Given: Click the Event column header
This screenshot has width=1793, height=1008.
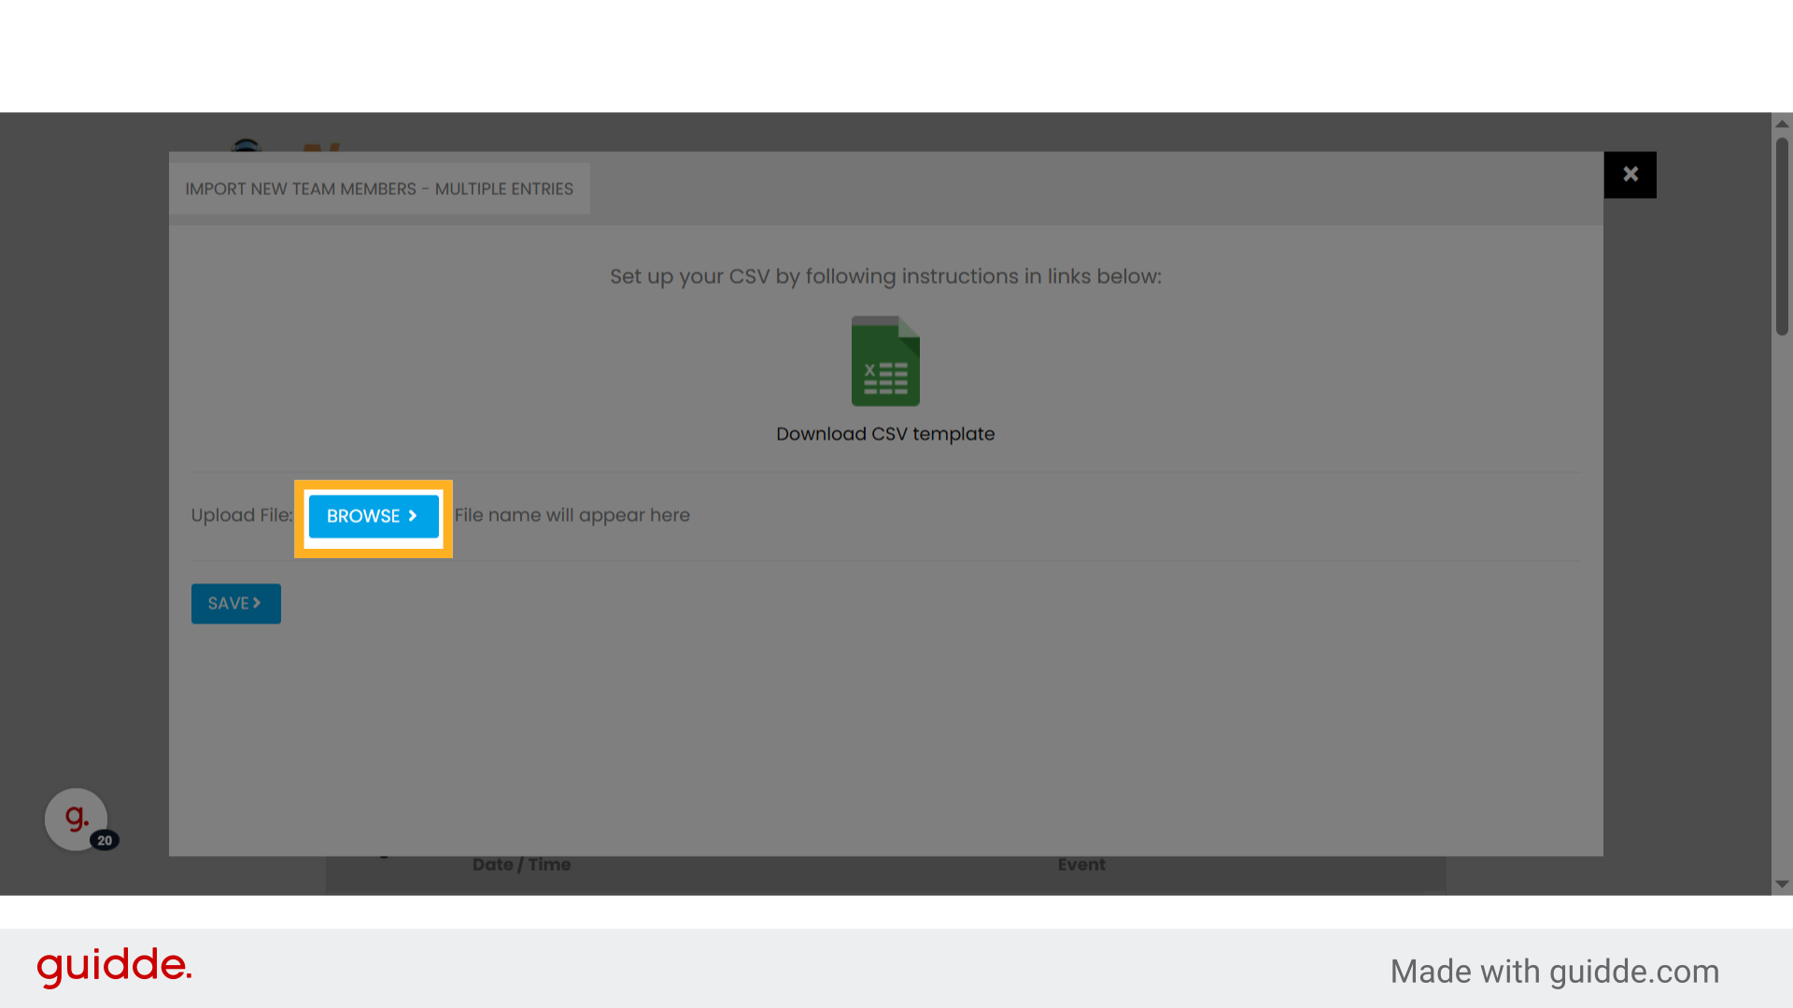Looking at the screenshot, I should [1080, 864].
